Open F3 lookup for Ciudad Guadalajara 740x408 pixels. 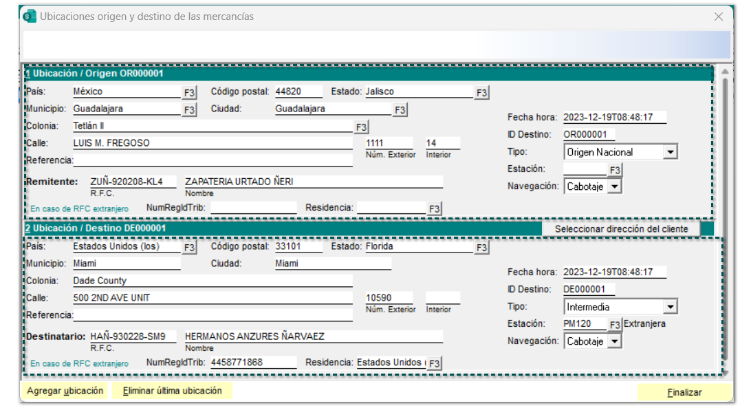pos(400,109)
